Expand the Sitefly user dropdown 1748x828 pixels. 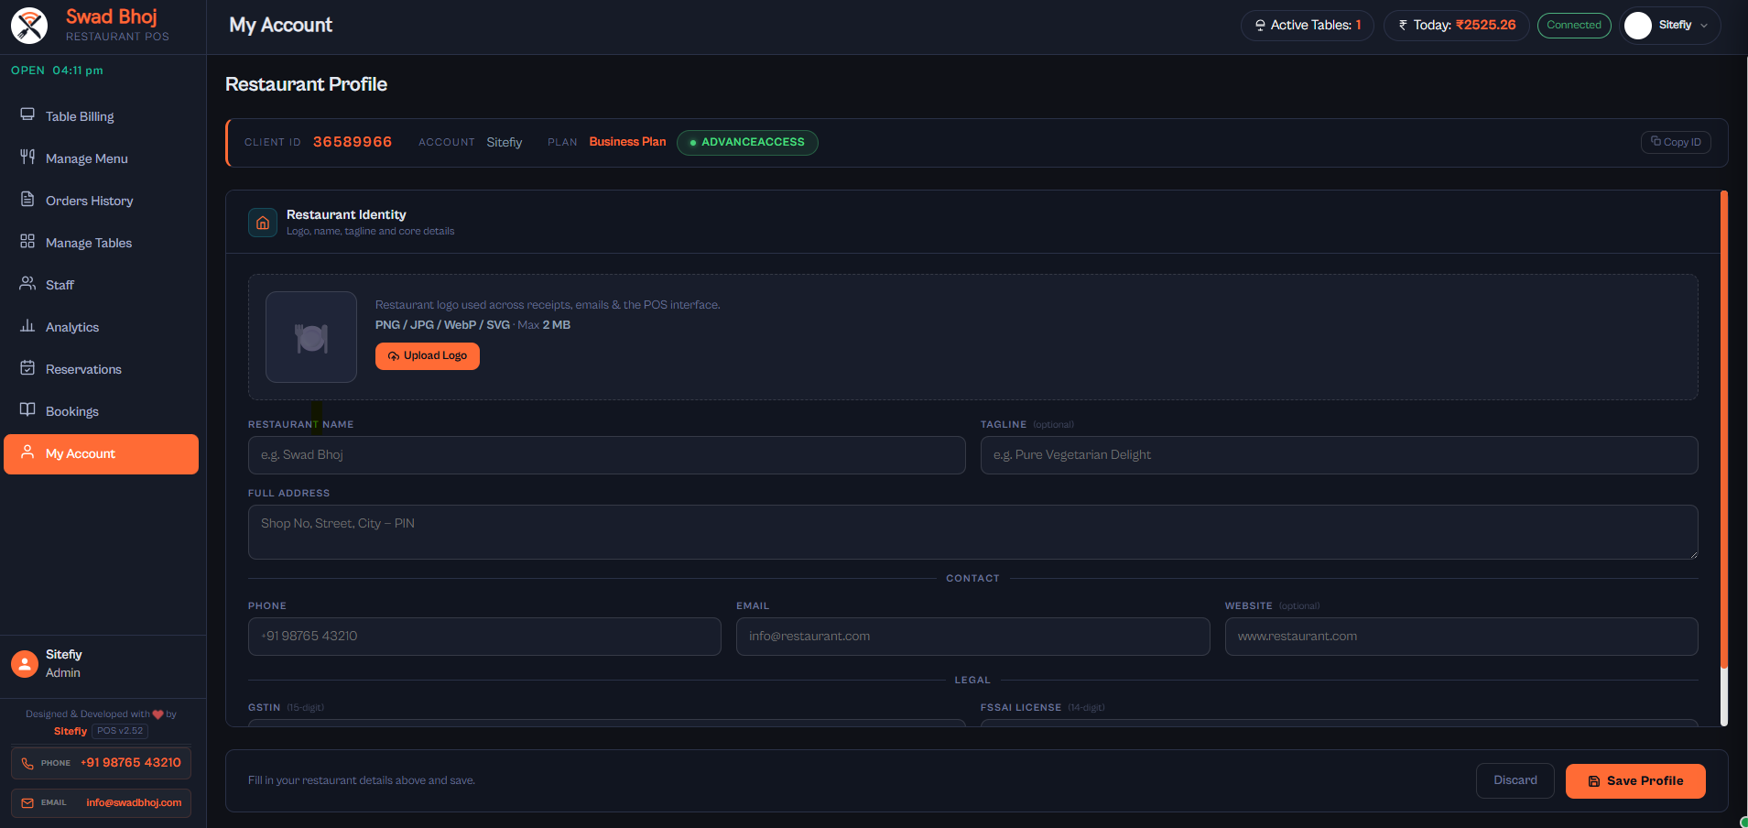click(x=1671, y=26)
